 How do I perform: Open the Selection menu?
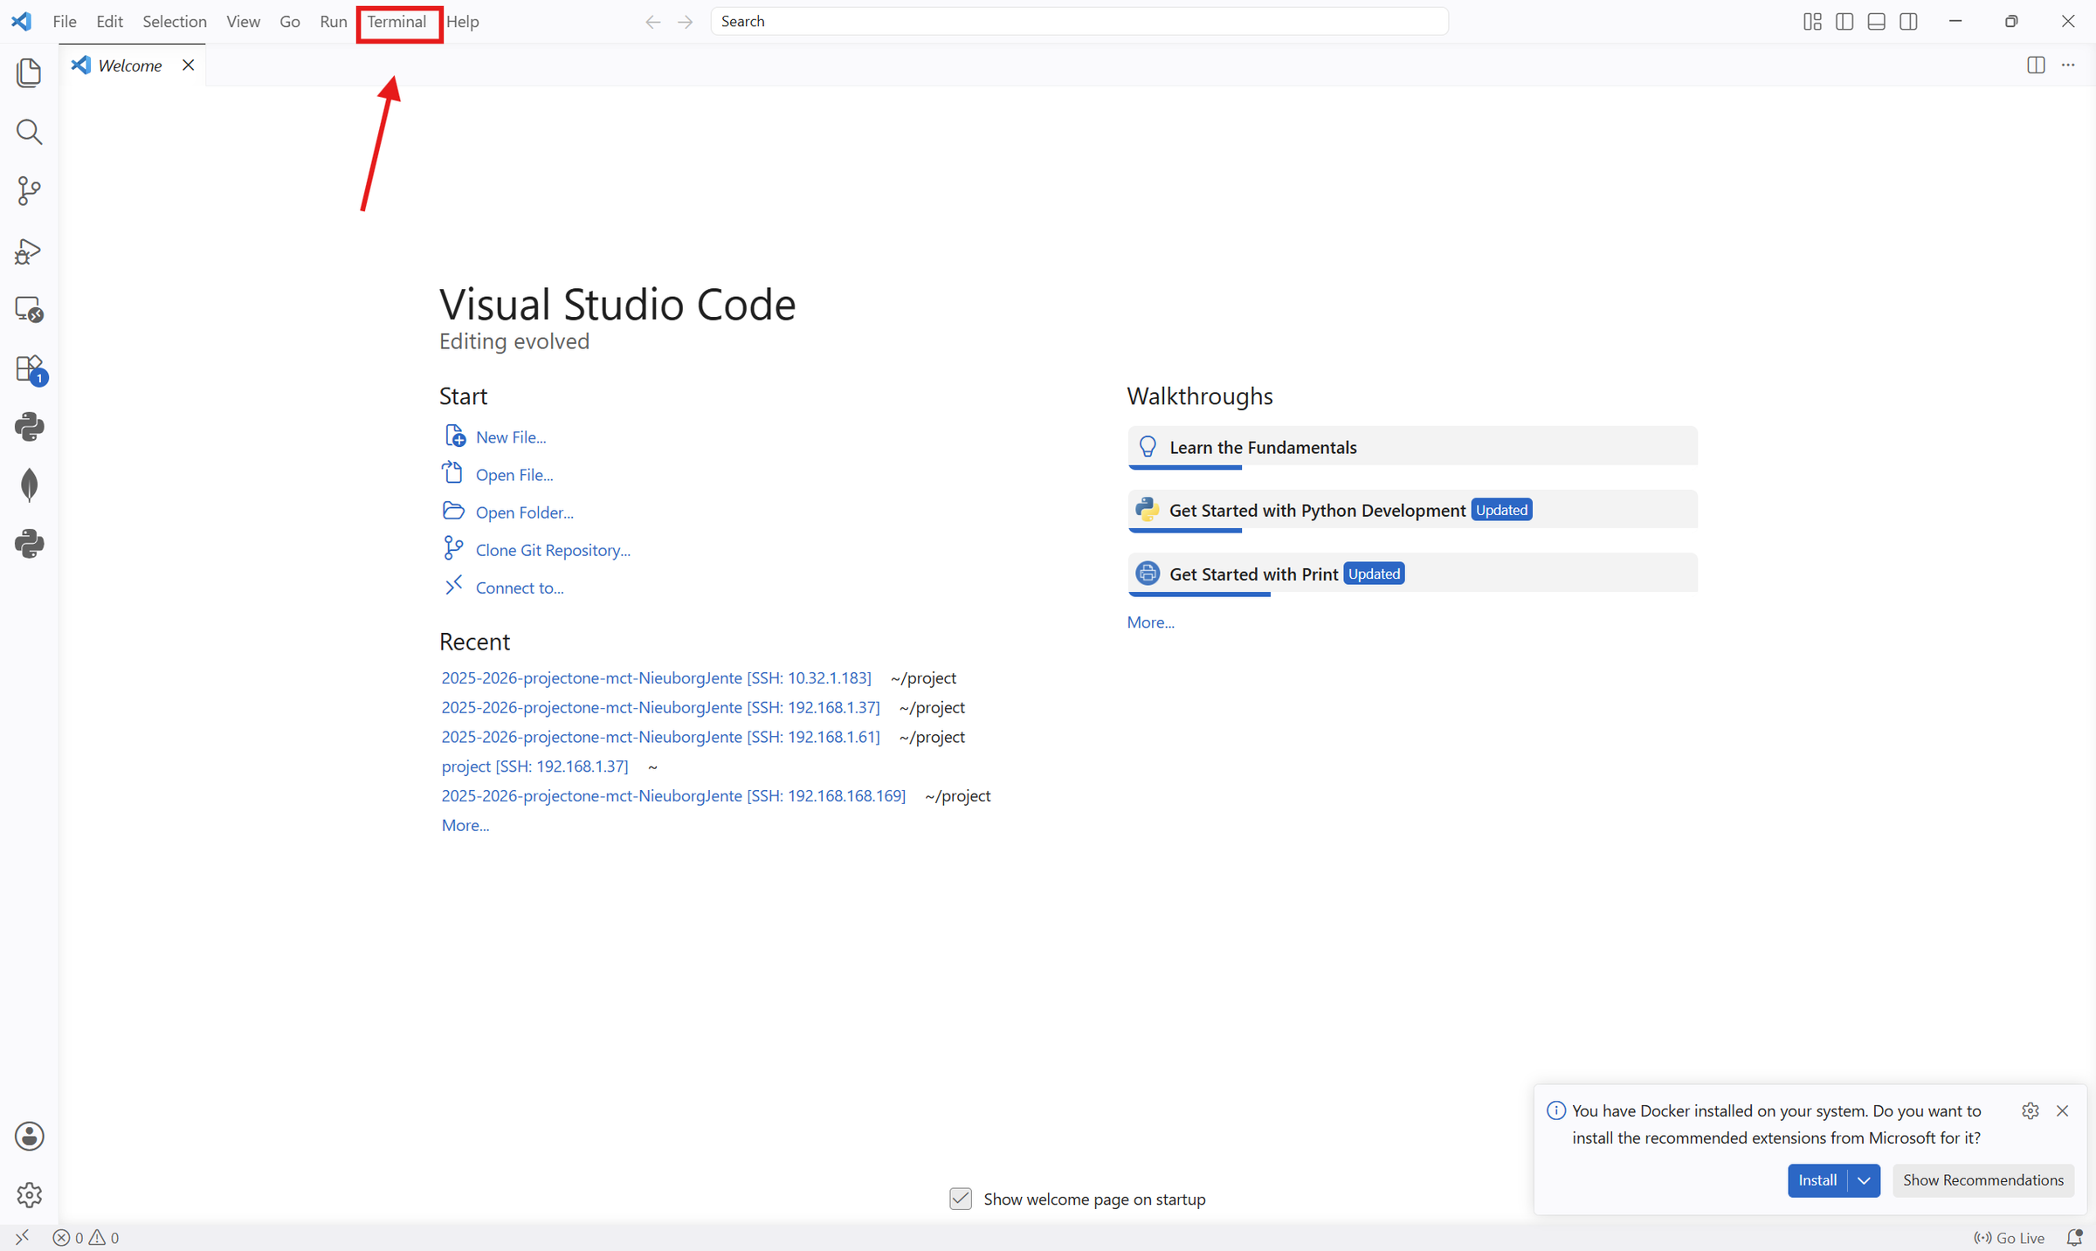pyautogui.click(x=175, y=22)
